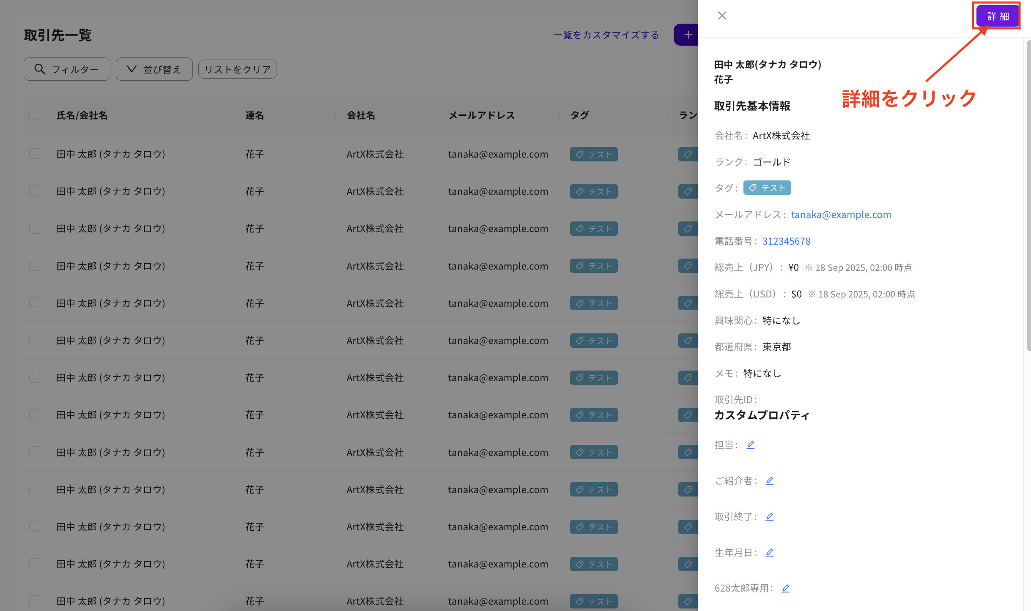
Task: Edit the 担当 field via pencil icon
Action: pyautogui.click(x=751, y=445)
